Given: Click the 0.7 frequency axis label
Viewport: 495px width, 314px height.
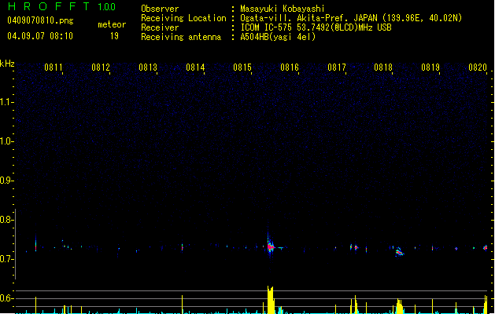Looking at the screenshot, I should (x=6, y=259).
